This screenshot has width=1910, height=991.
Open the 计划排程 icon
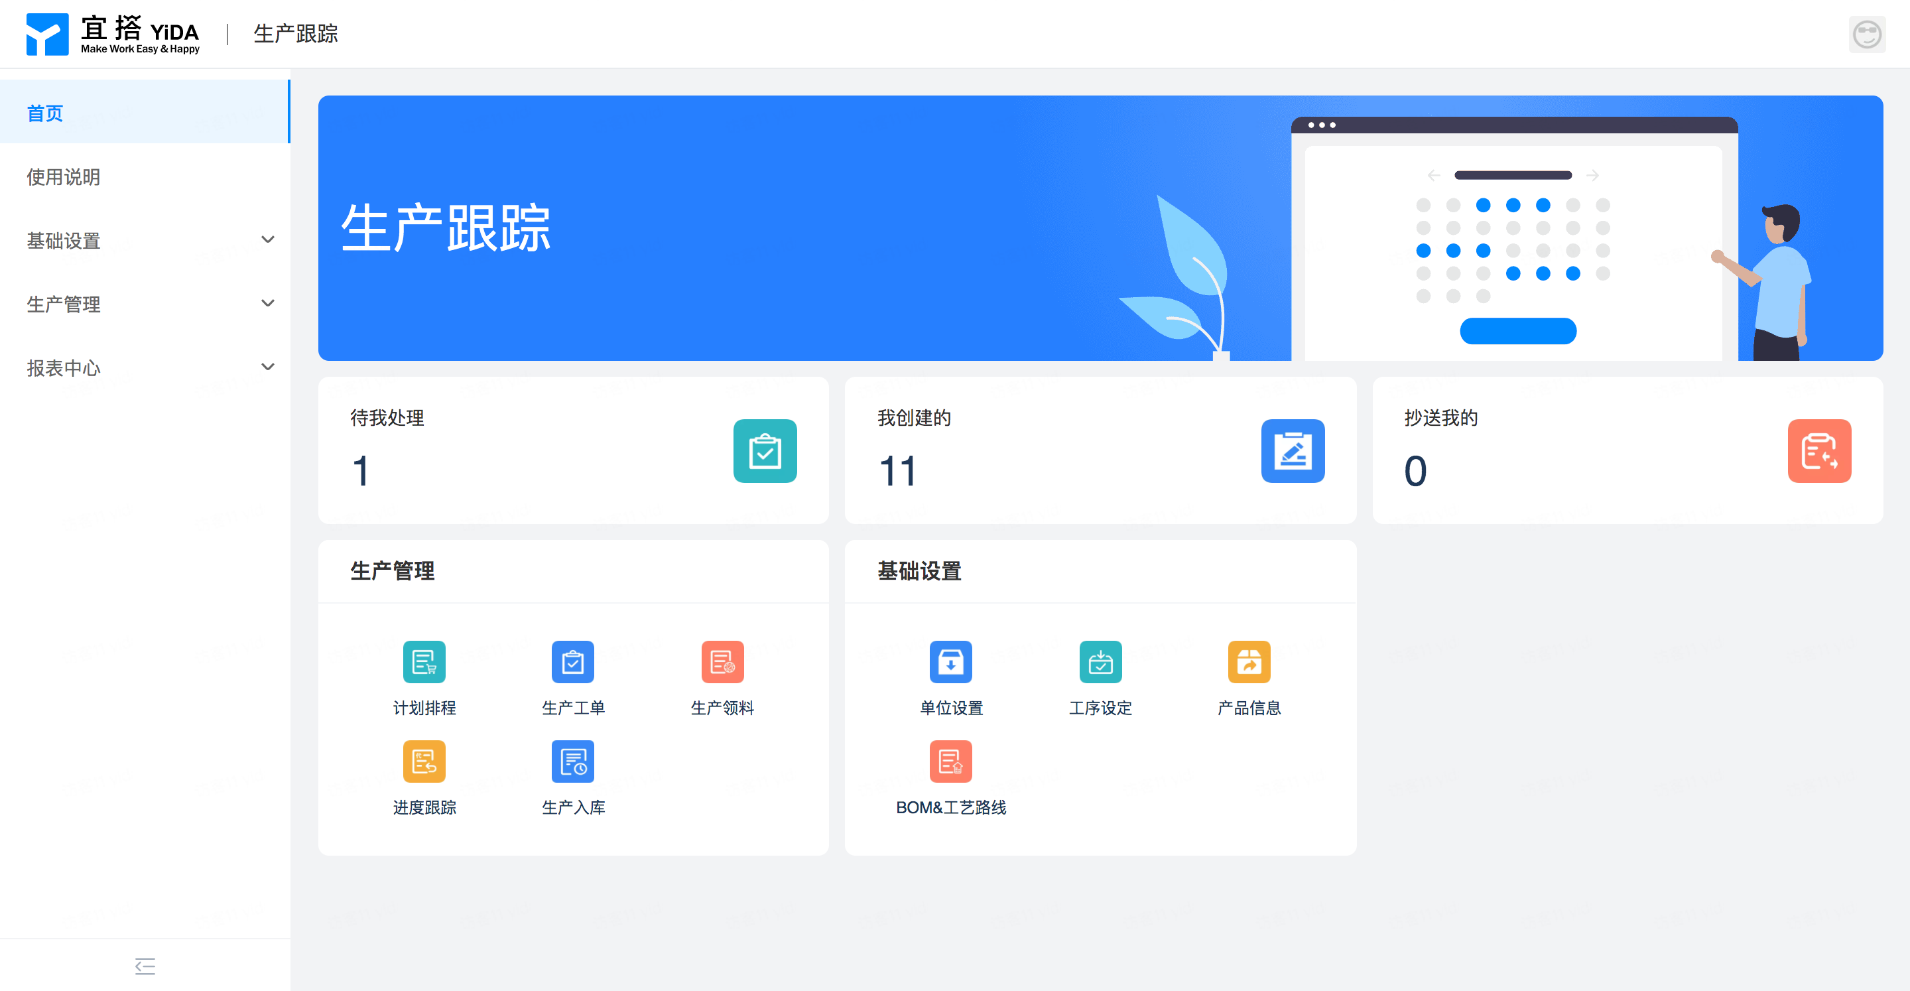pos(424,661)
